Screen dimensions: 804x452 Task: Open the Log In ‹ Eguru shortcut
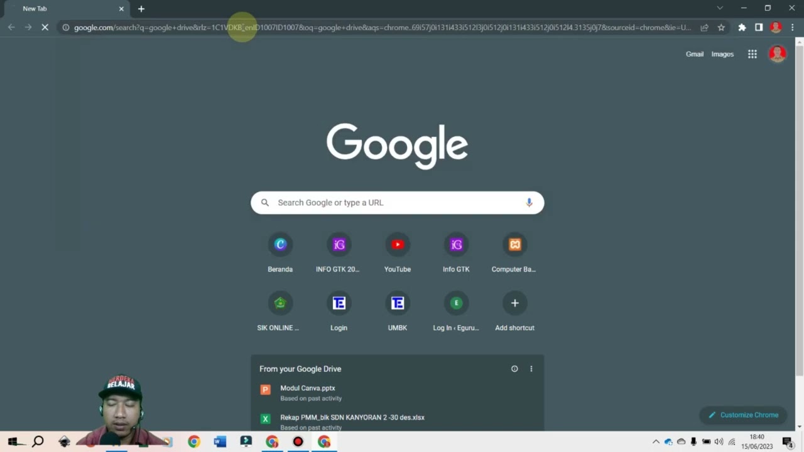click(x=456, y=311)
